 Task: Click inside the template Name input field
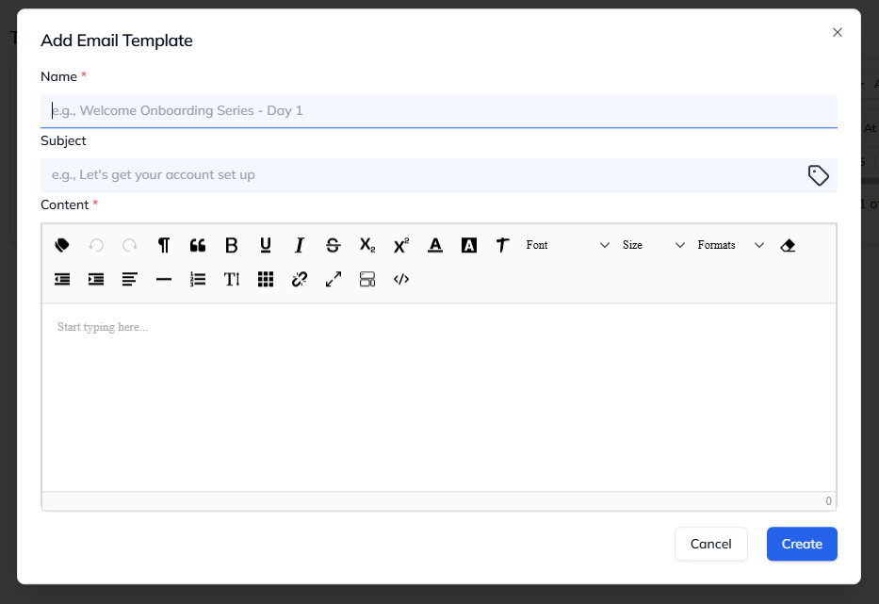(438, 110)
